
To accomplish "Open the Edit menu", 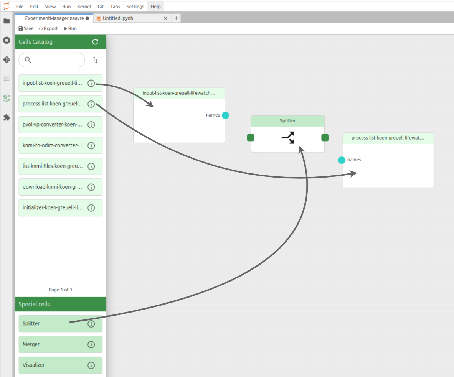I will coord(34,7).
